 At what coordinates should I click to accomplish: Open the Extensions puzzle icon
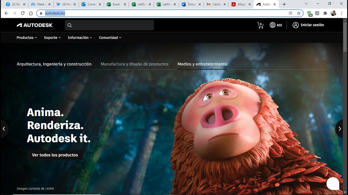tap(325, 13)
